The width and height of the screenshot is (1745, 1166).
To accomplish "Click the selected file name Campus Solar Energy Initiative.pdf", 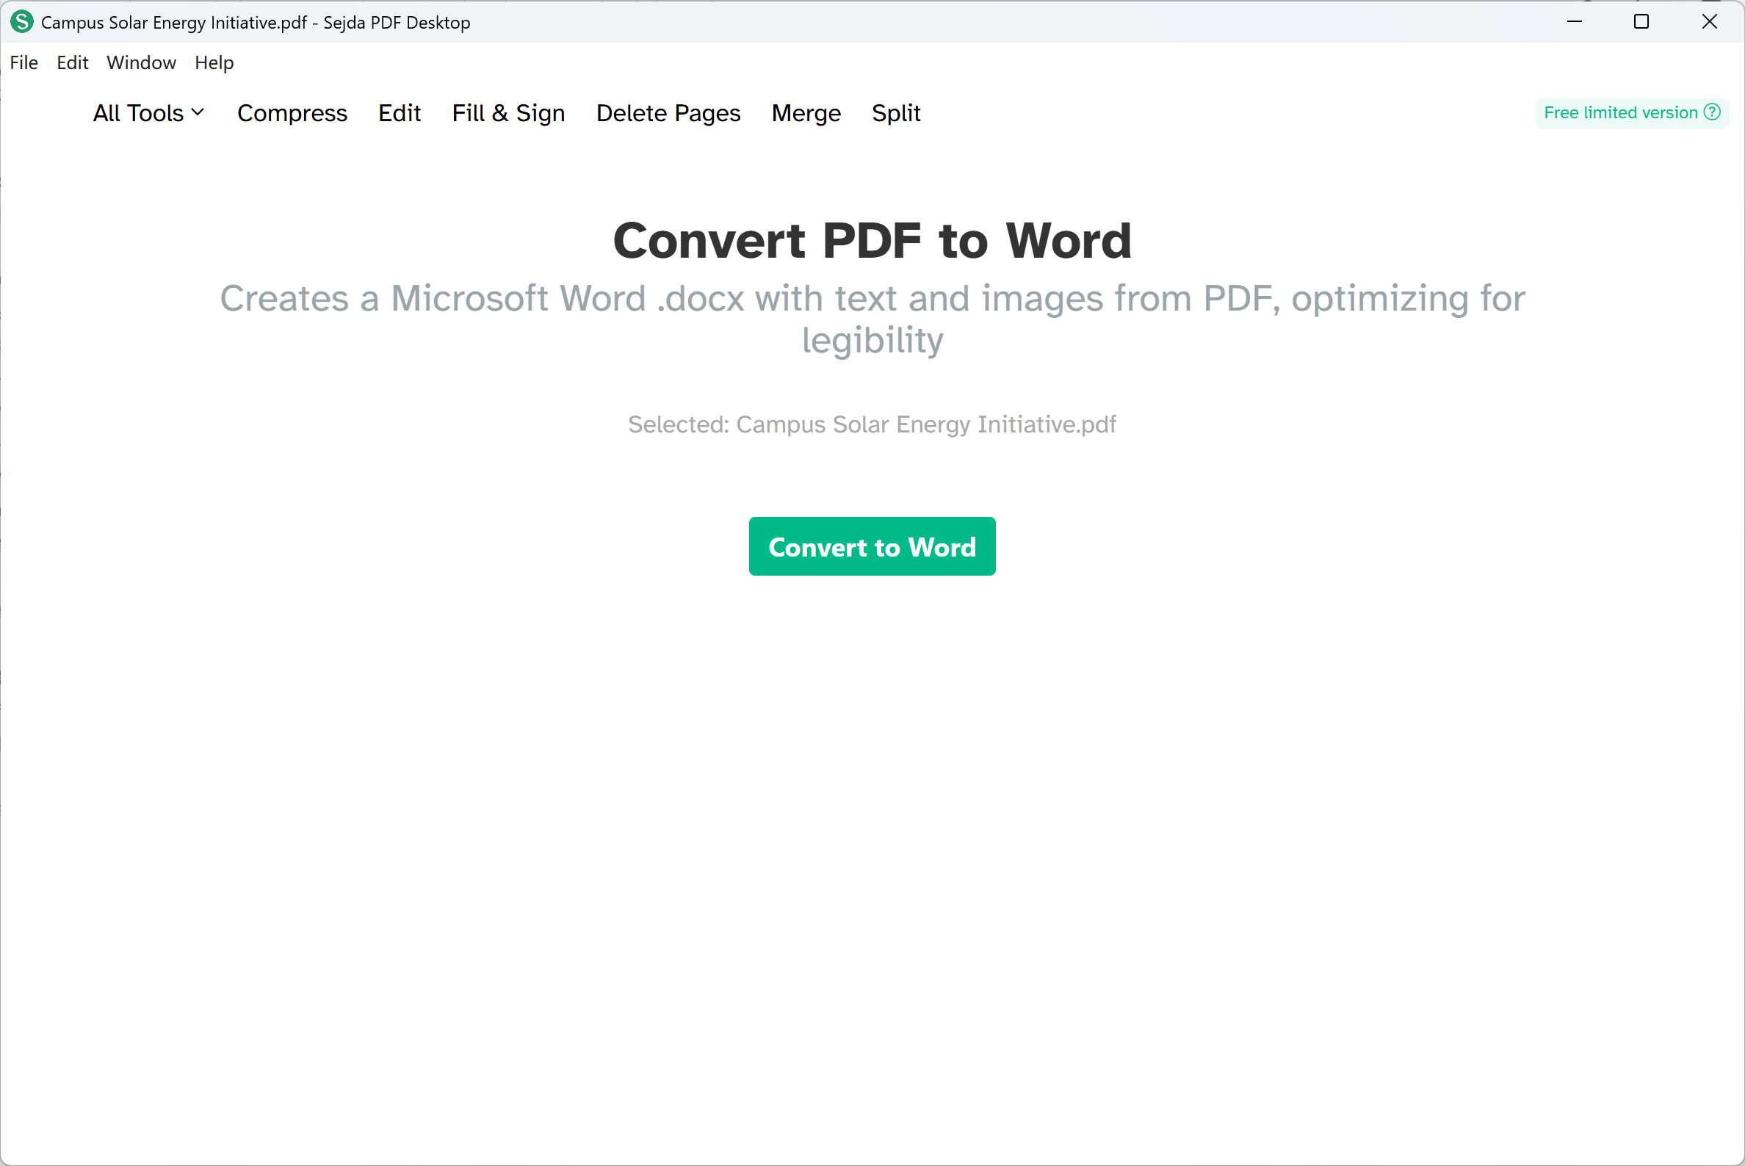I will click(x=926, y=424).
